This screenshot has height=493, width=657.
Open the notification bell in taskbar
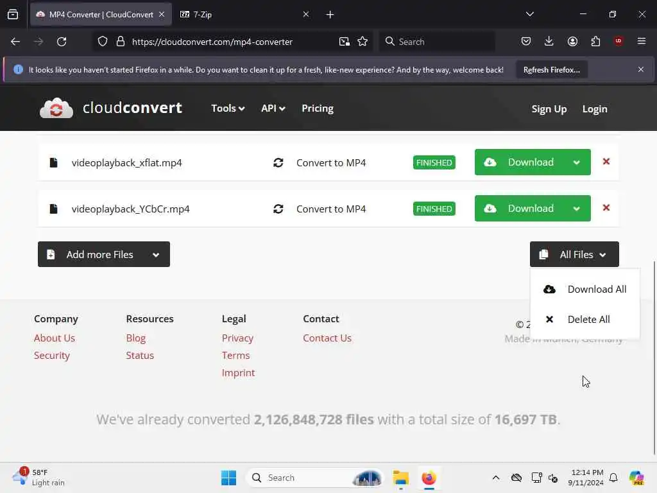[x=613, y=478]
